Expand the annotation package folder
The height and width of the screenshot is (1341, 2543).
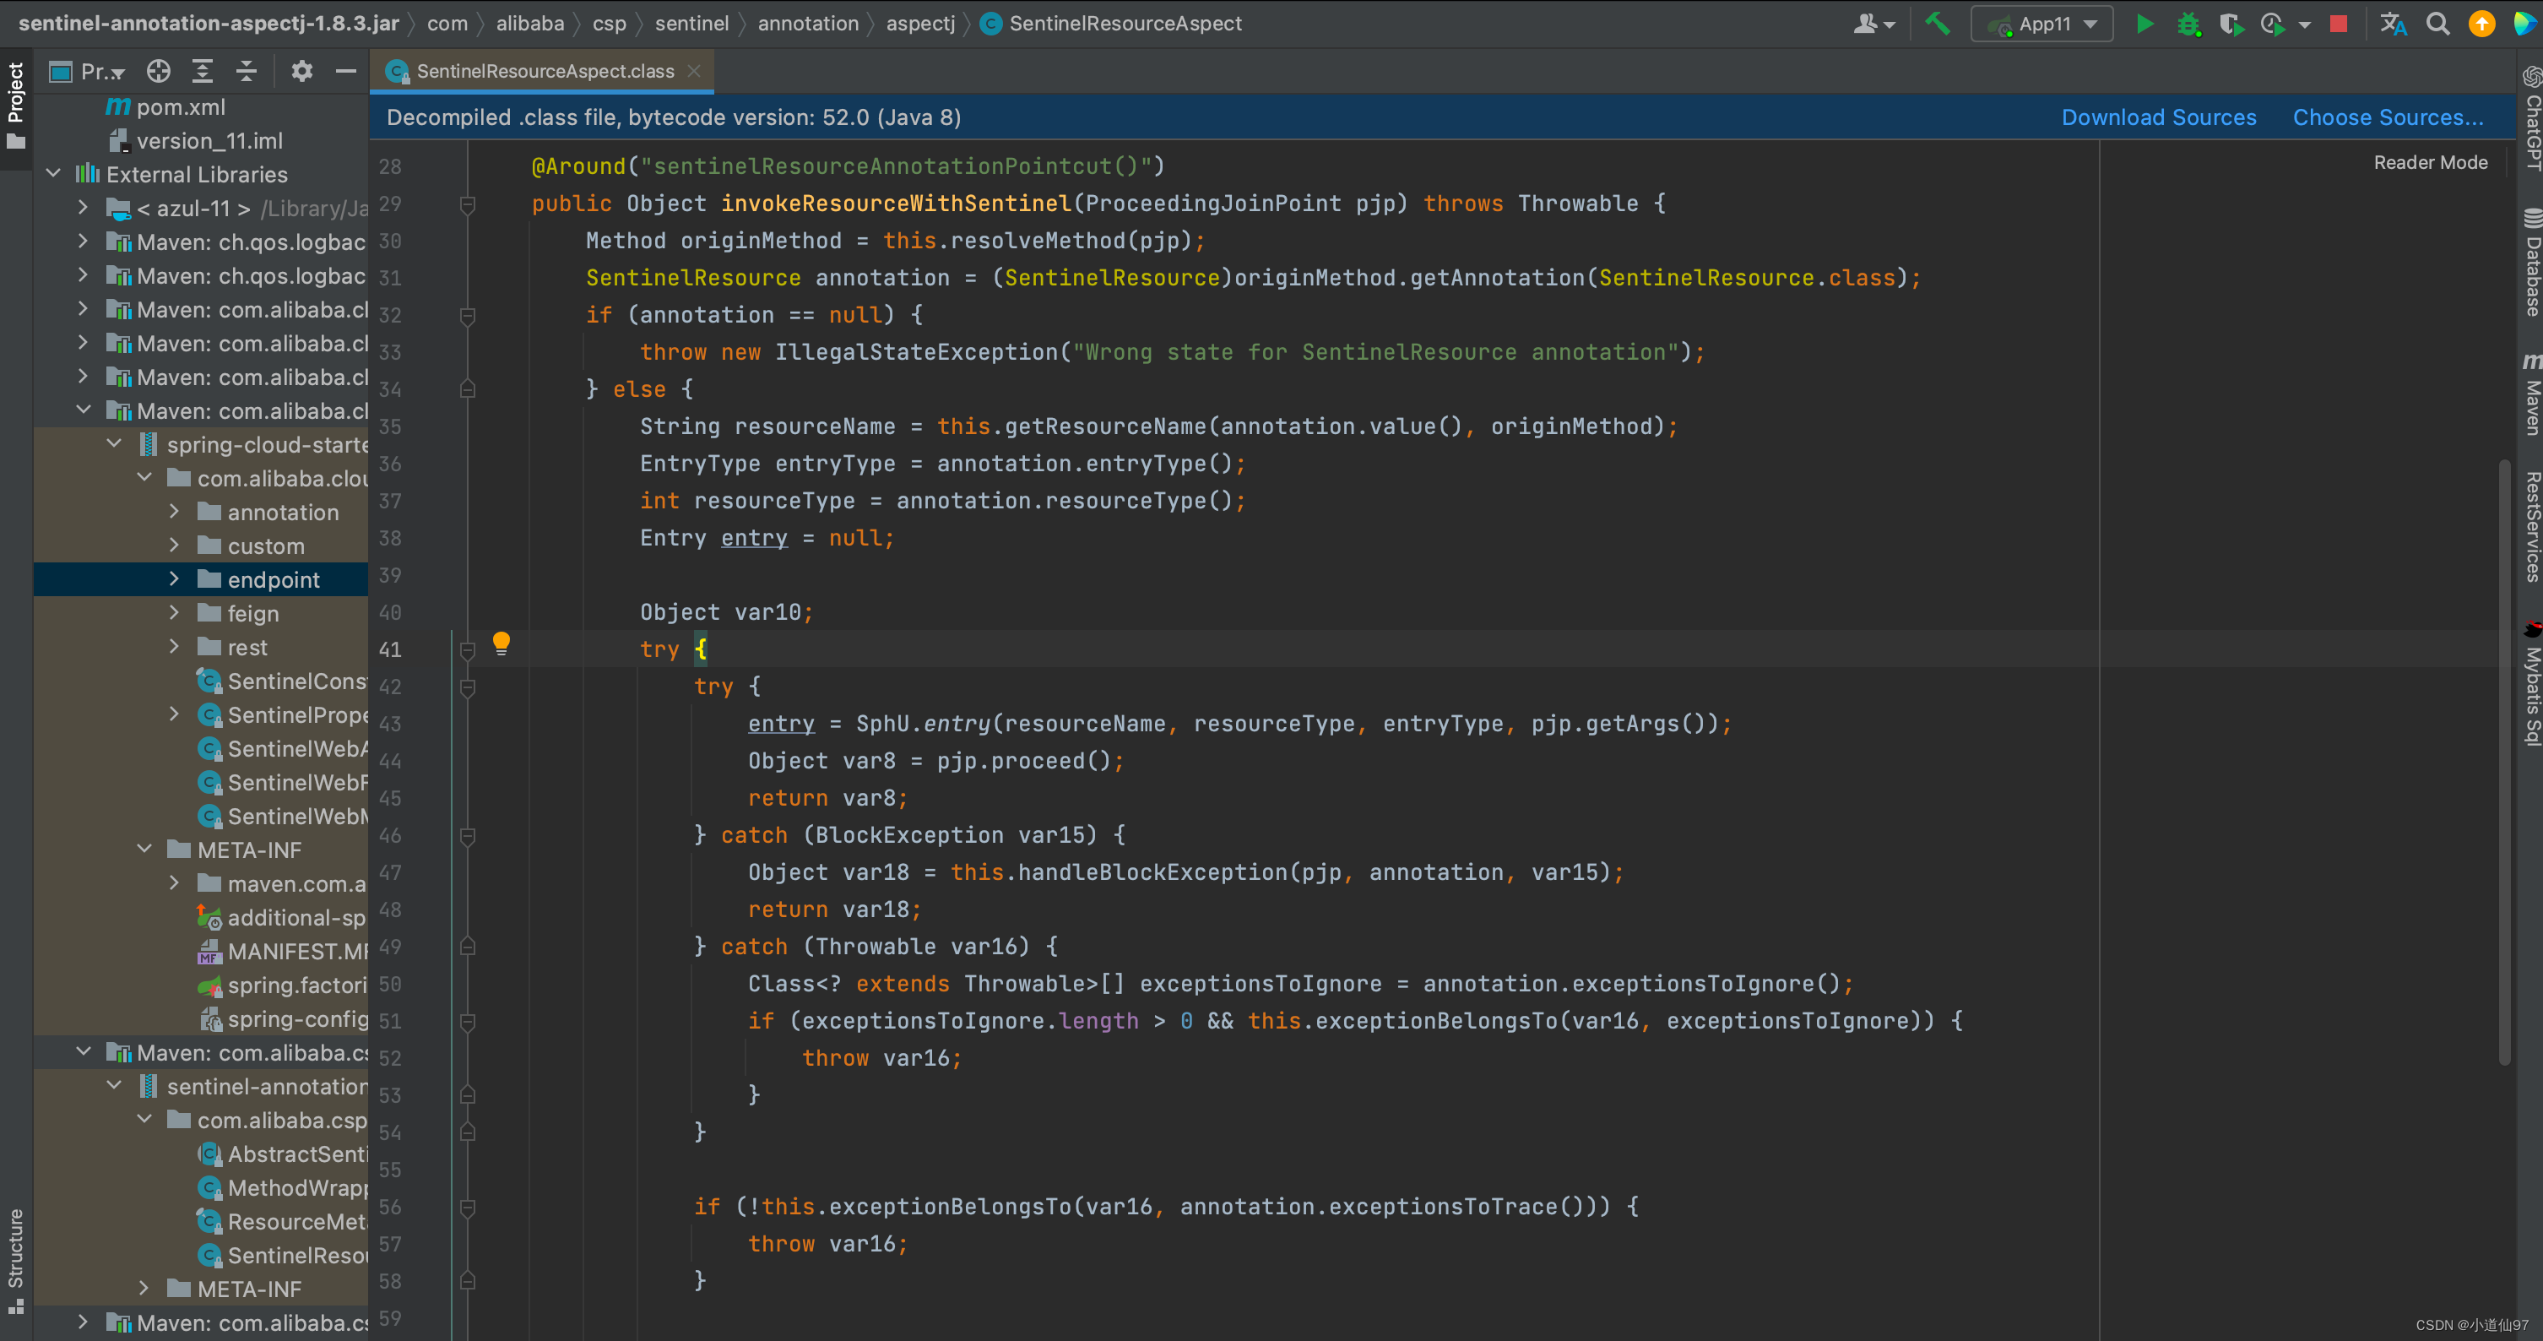click(175, 512)
